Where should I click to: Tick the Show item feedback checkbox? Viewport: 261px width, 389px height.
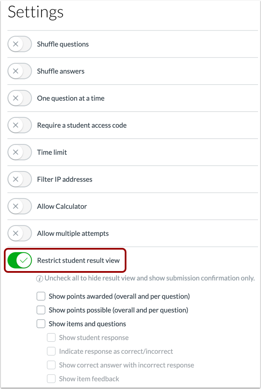(51, 379)
